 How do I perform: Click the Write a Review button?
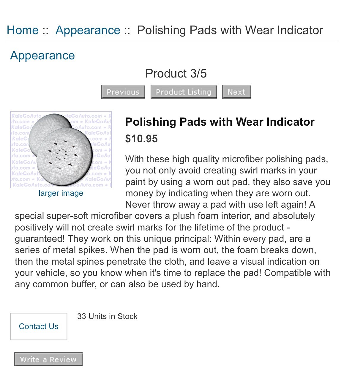click(48, 359)
